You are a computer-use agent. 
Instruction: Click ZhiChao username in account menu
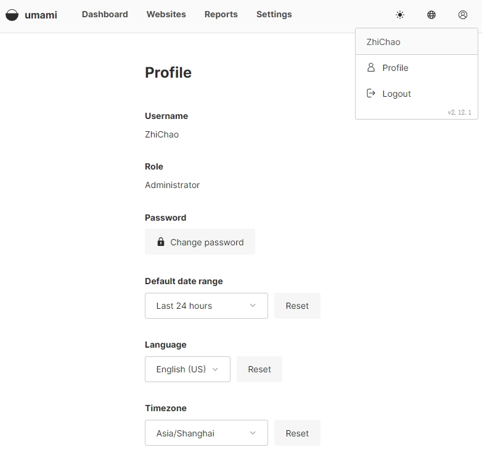click(383, 42)
